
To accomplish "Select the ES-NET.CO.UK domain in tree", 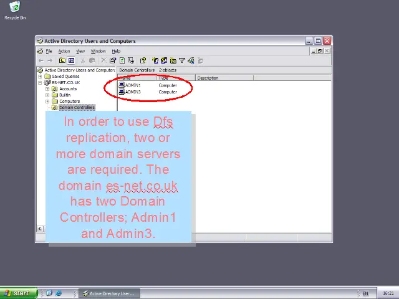I will tap(66, 83).
